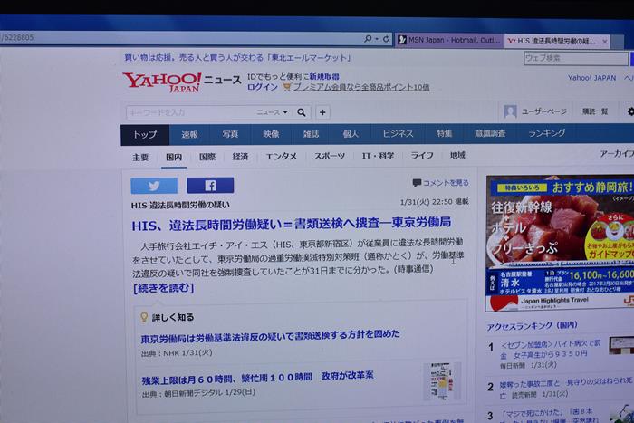Select the 雑誌 navigation tab
Image resolution: width=634 pixels, height=423 pixels.
click(x=311, y=134)
